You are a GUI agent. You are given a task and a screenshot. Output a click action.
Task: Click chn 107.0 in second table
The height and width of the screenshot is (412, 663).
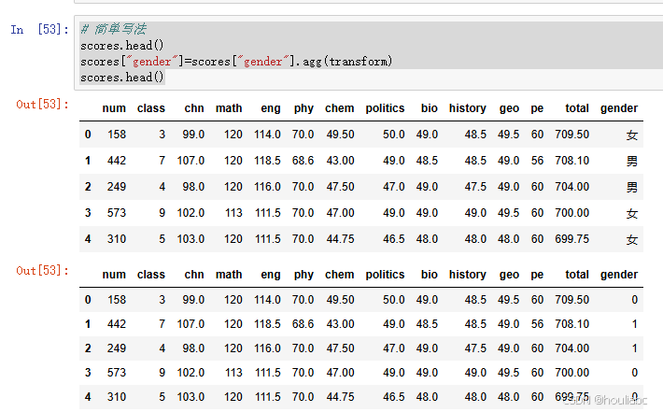click(x=190, y=324)
